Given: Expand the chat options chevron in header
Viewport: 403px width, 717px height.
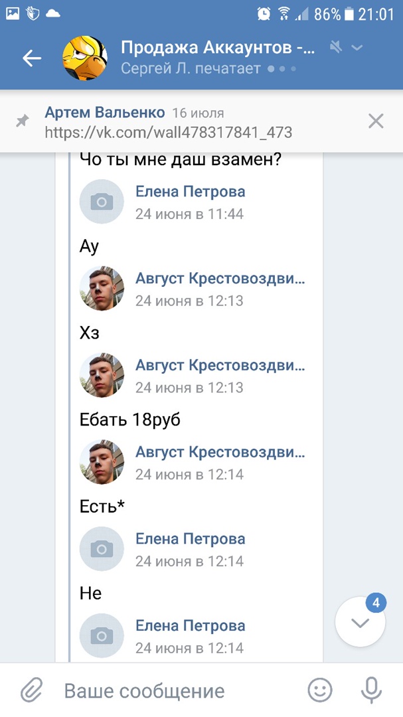Looking at the screenshot, I should coord(357,47).
